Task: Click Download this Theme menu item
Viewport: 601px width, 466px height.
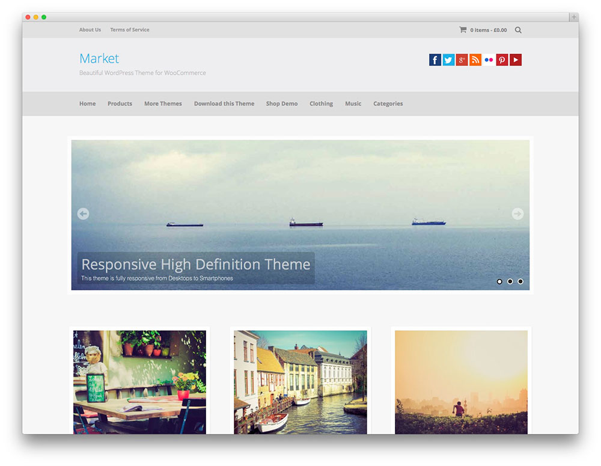Action: 224,103
